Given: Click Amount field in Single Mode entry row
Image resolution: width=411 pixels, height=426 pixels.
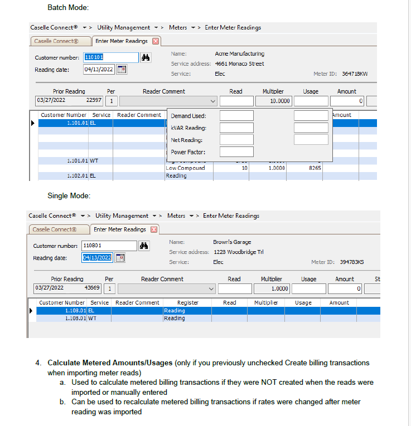Looking at the screenshot, I should 345,289.
